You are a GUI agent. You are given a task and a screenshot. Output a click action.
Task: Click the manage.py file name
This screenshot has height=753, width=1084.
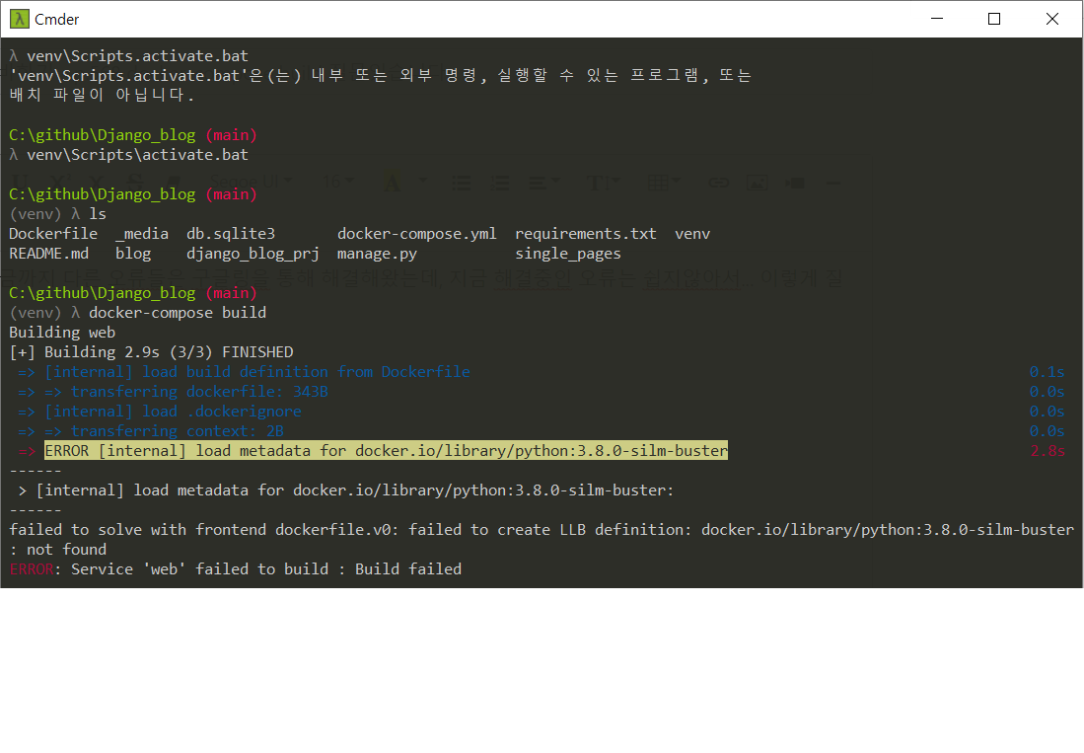[x=378, y=254]
